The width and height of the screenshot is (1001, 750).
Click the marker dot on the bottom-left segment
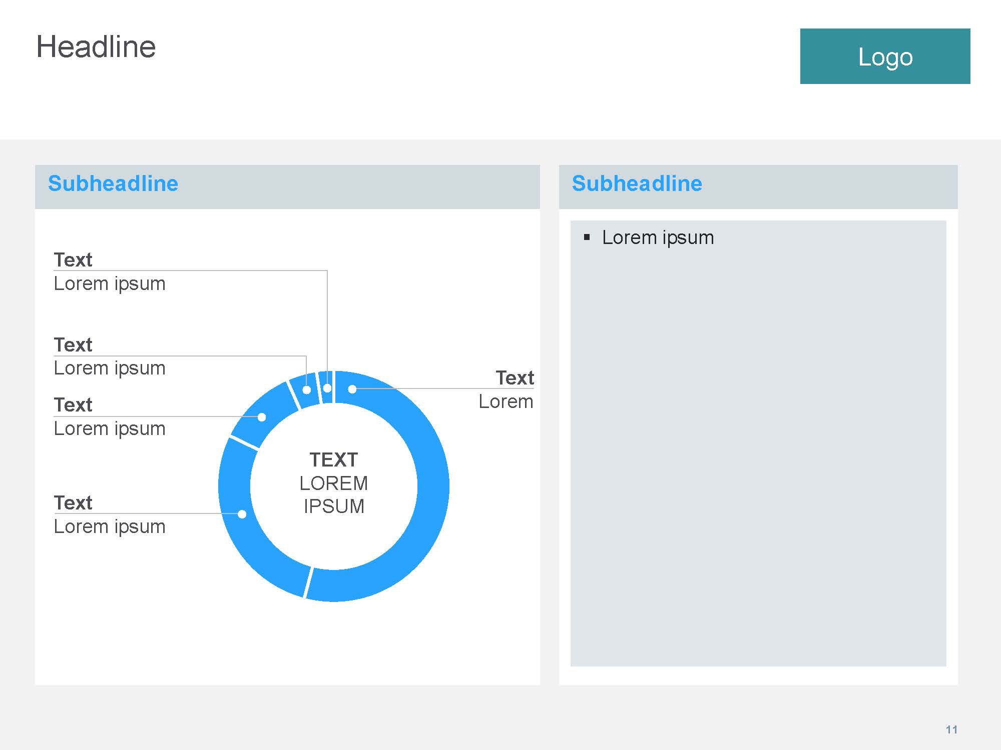click(242, 514)
